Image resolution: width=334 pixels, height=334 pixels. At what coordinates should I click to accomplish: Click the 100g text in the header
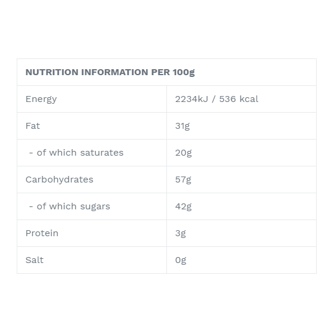(x=184, y=72)
